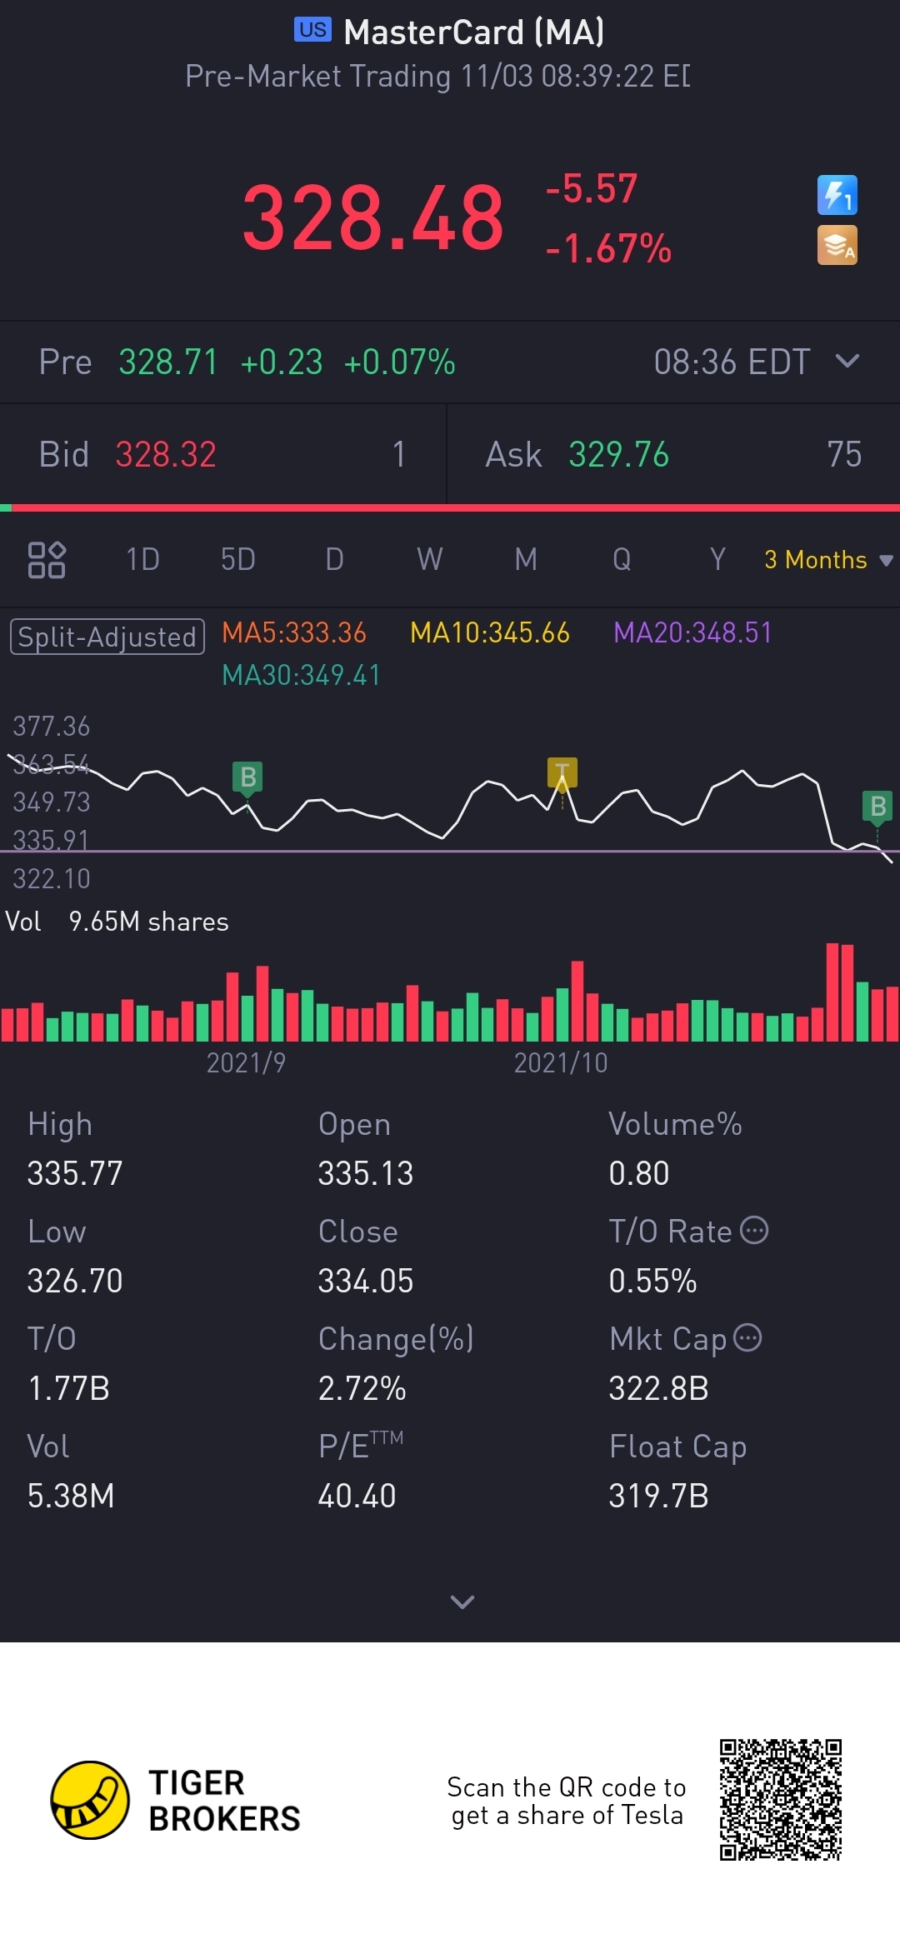Open the 3 Months range dropdown
900x1959 pixels.
click(x=828, y=560)
